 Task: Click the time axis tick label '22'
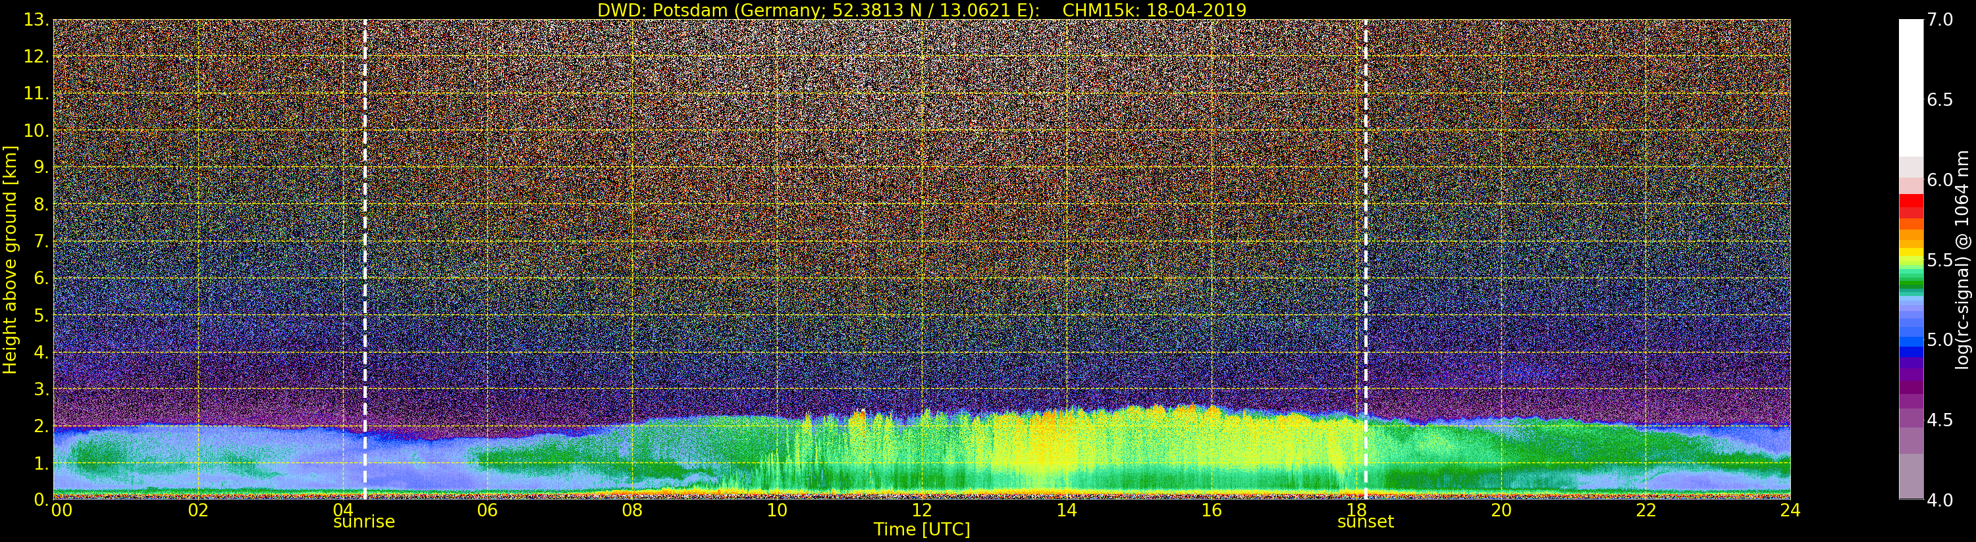(x=1645, y=510)
